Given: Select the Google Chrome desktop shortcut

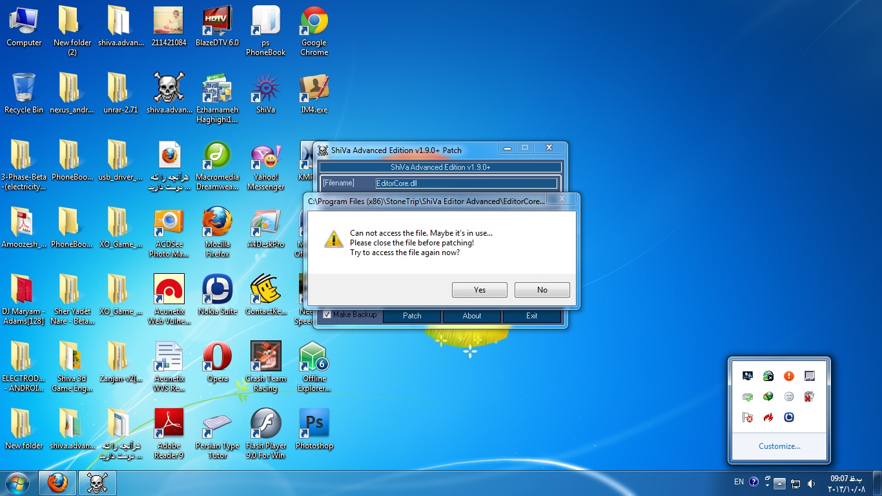Looking at the screenshot, I should (x=314, y=30).
